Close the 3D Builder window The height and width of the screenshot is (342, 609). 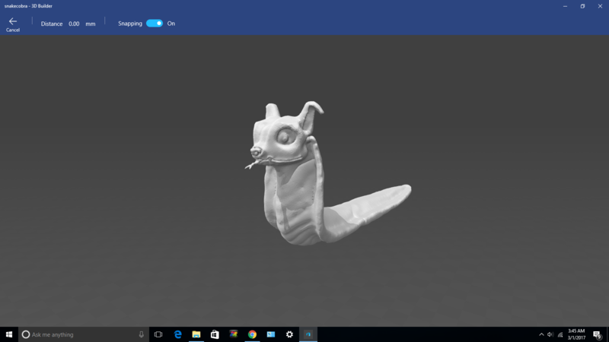600,6
